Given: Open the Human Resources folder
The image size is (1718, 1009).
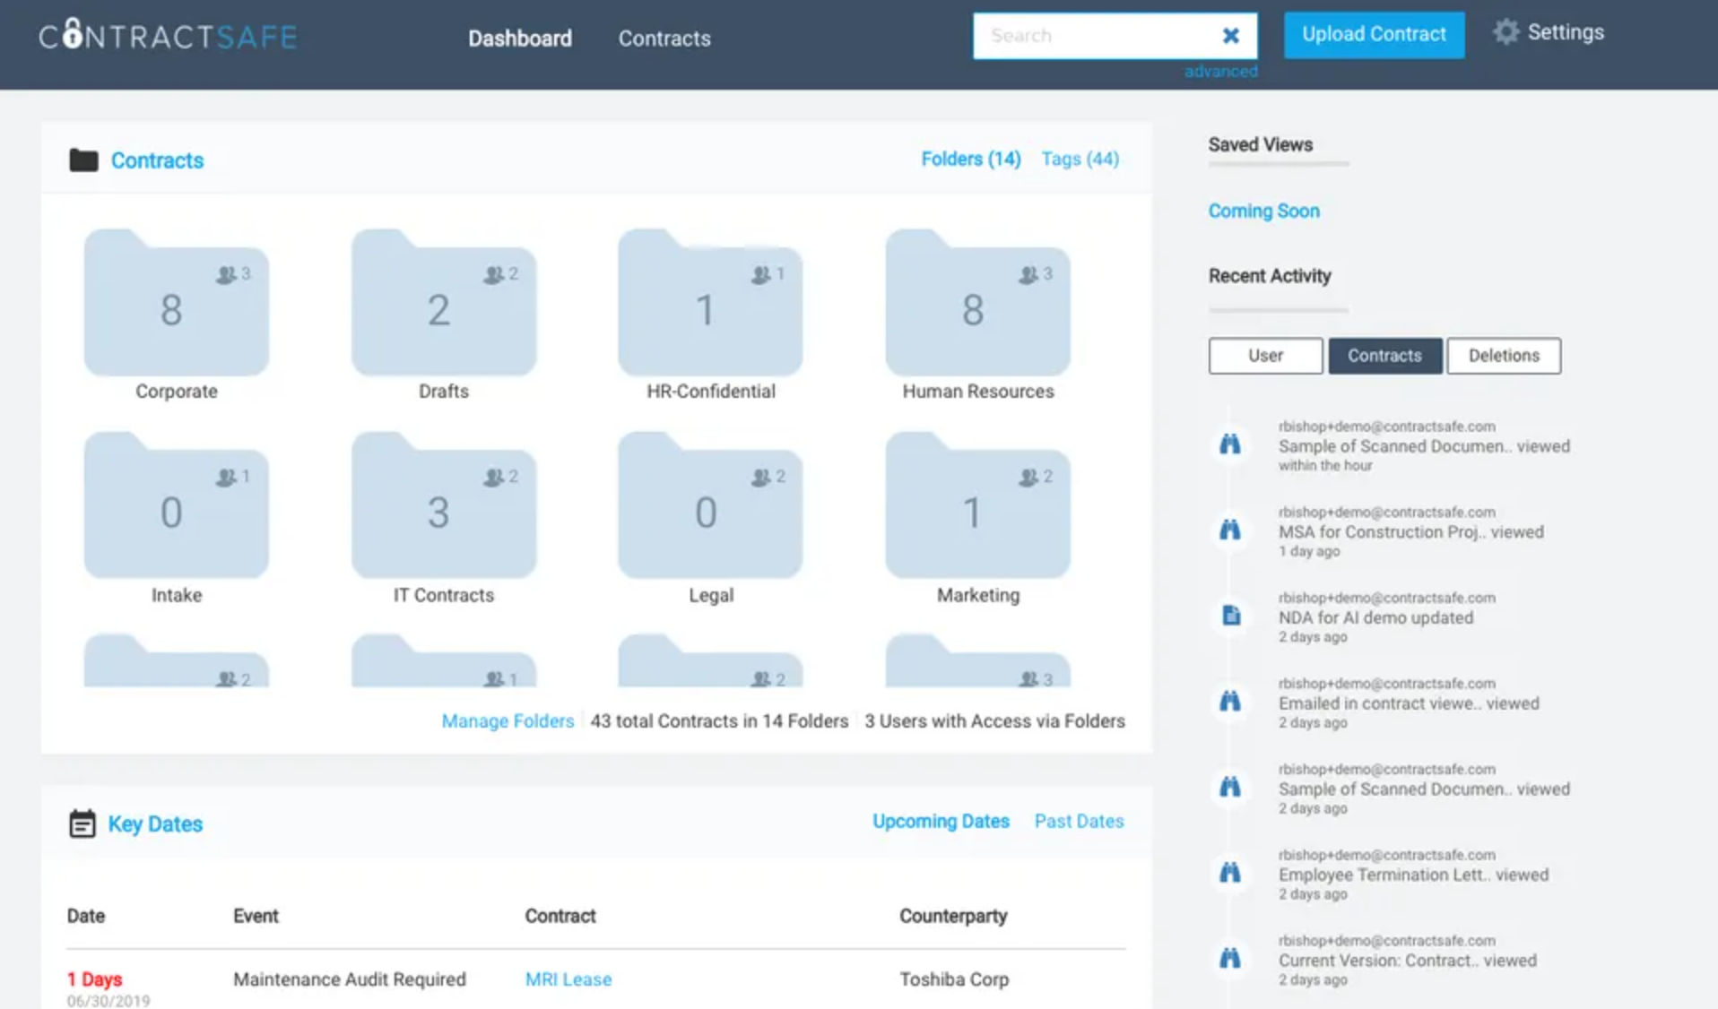Looking at the screenshot, I should pos(976,305).
